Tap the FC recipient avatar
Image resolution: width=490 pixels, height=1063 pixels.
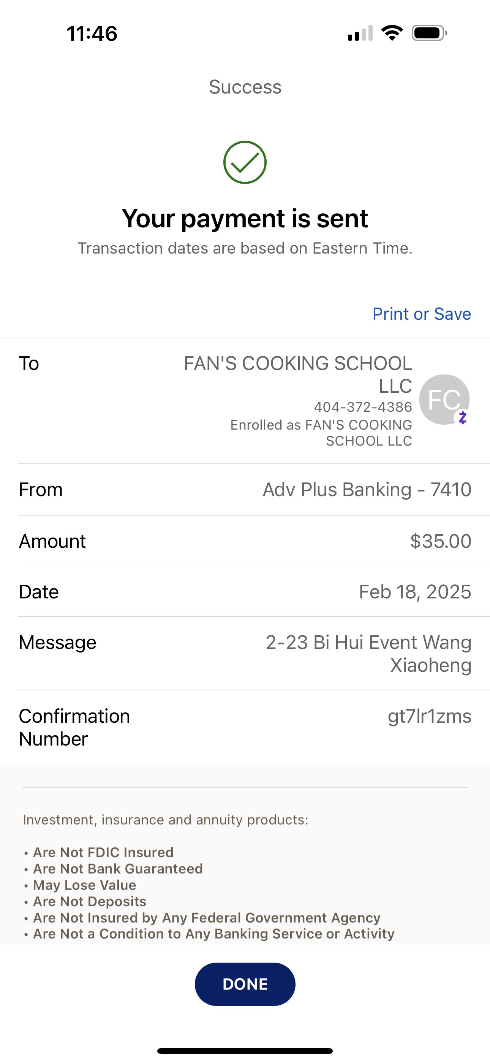444,399
